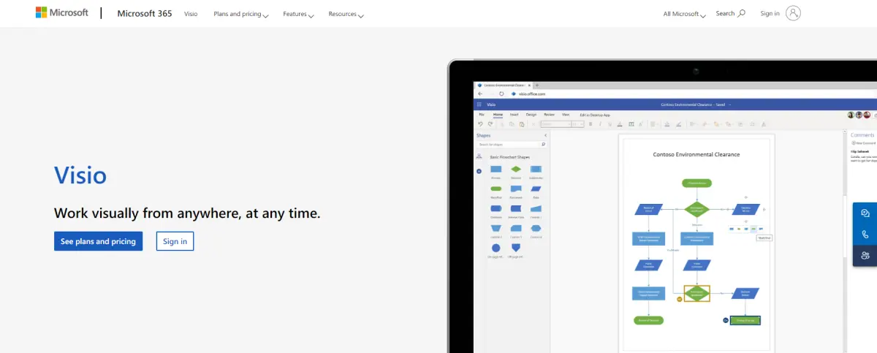Viewport: 877px width, 353px height.
Task: Select the green Decision diamond shape in Shapes panel
Action: (516, 170)
